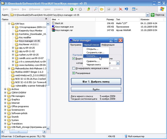Open the Search magnifier icon
The image size is (167, 139).
[95, 9]
